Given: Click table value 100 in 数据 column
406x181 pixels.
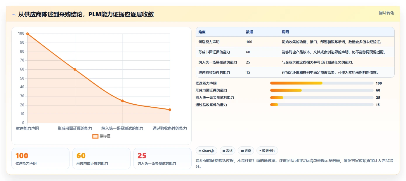Looking at the screenshot, I should coord(249,42).
